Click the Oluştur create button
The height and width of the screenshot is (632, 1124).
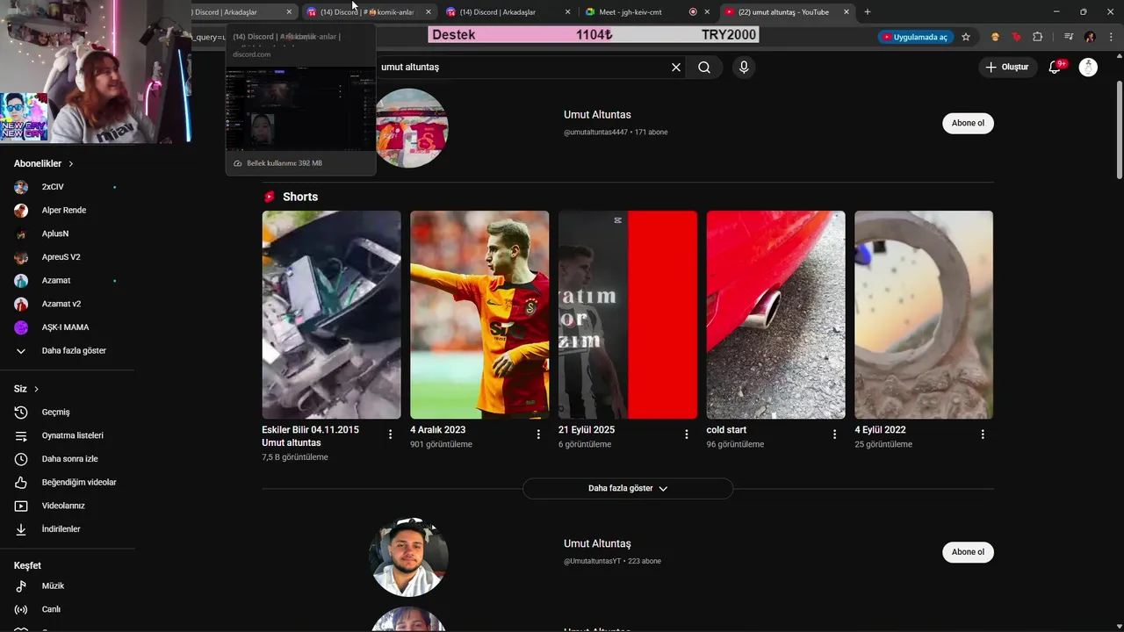(x=1006, y=67)
